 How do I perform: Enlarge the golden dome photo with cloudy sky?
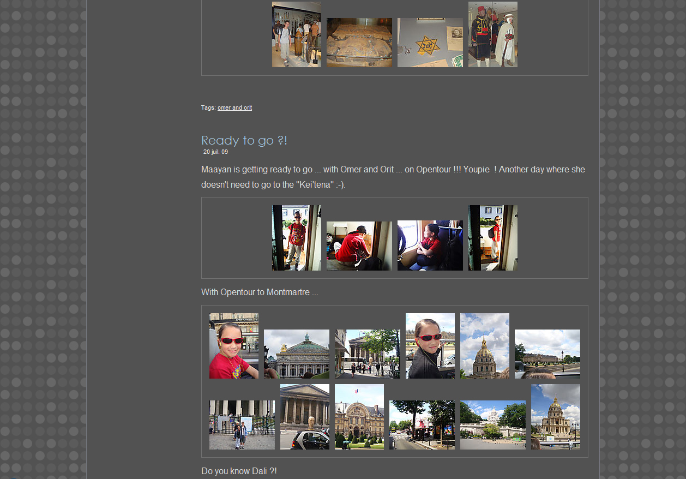[484, 346]
